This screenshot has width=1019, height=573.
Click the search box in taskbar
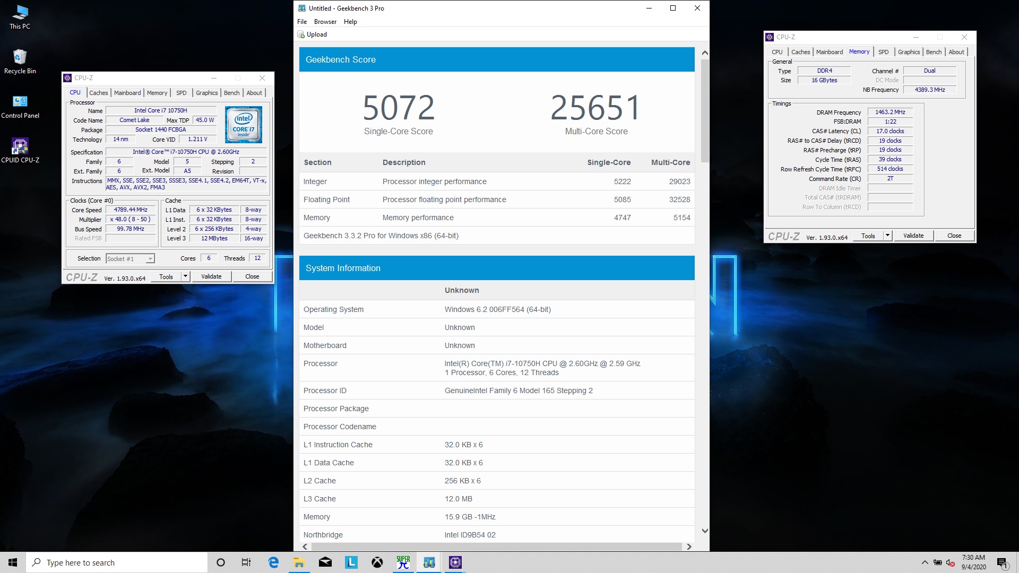point(117,562)
